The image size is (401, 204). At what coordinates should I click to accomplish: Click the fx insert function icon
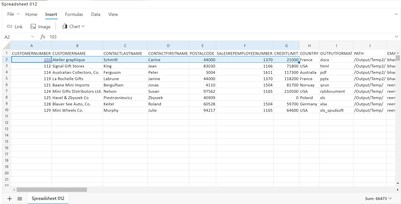pos(43,37)
